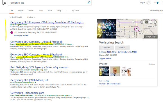Click the purple map pin marker icon

137,29
